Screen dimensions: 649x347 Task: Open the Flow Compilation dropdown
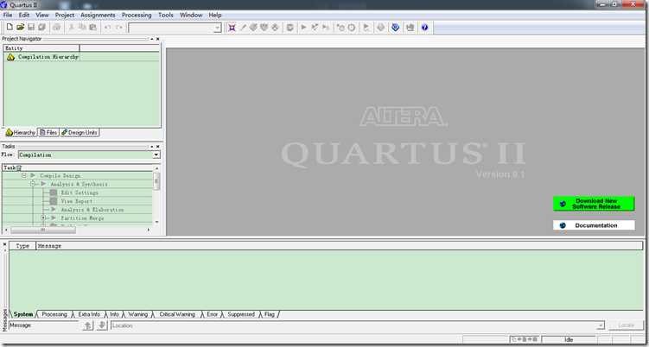point(156,155)
